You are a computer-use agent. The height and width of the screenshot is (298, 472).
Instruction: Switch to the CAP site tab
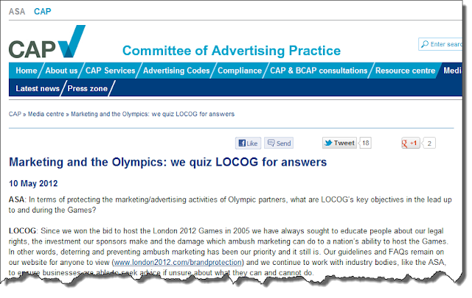(x=43, y=12)
